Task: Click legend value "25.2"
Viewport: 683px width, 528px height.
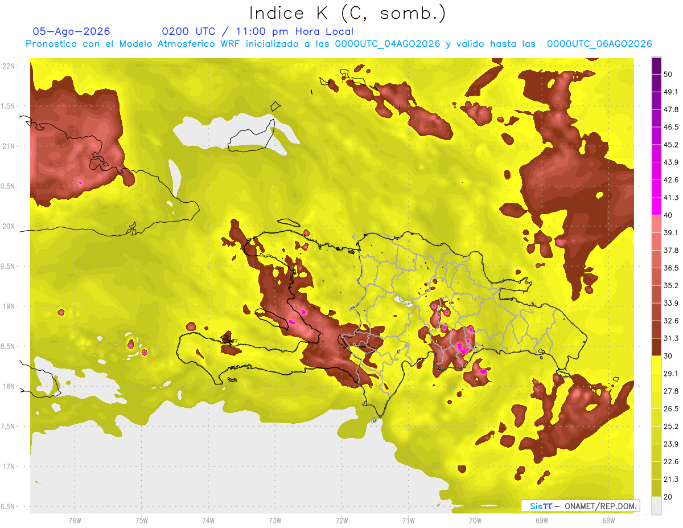Action: pos(670,427)
